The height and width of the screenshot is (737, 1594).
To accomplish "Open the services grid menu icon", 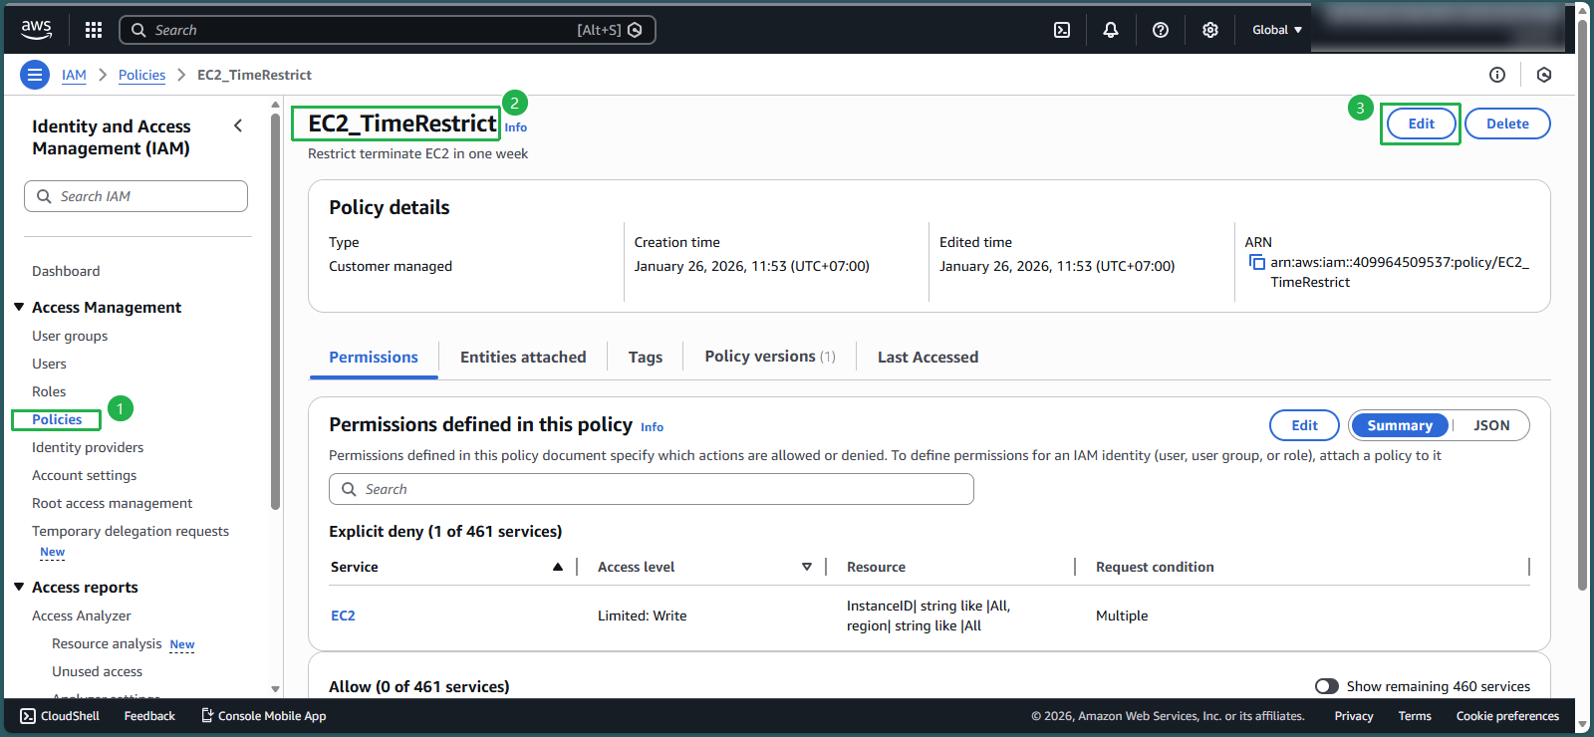I will tap(94, 30).
